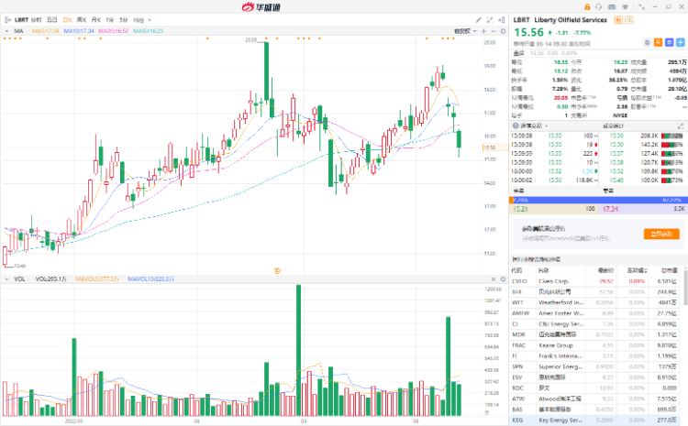Image resolution: width=688 pixels, height=426 pixels.
Task: Click the orange Buy trade button
Action: coord(658,42)
